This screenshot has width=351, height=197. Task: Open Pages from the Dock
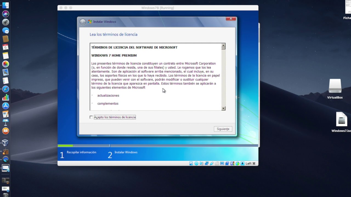(5, 114)
